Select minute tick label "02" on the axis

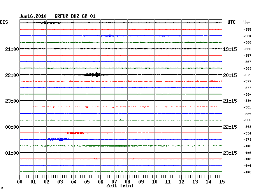point(46,182)
